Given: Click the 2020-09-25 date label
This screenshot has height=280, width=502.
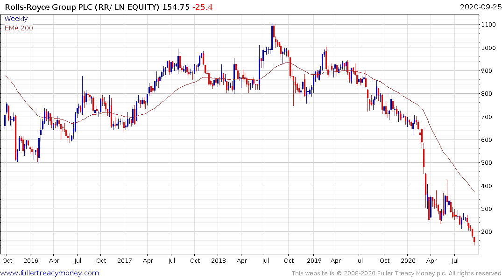Looking at the screenshot, I should tap(481, 7).
